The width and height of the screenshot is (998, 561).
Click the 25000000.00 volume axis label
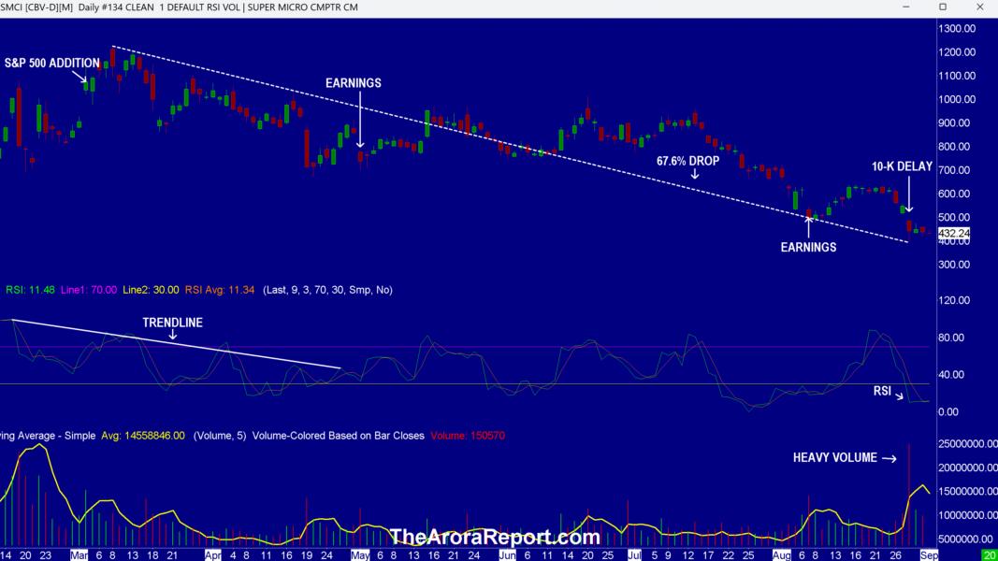(967, 444)
